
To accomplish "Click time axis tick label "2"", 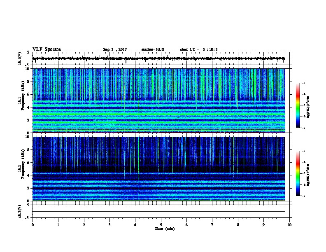I will point(84,225).
